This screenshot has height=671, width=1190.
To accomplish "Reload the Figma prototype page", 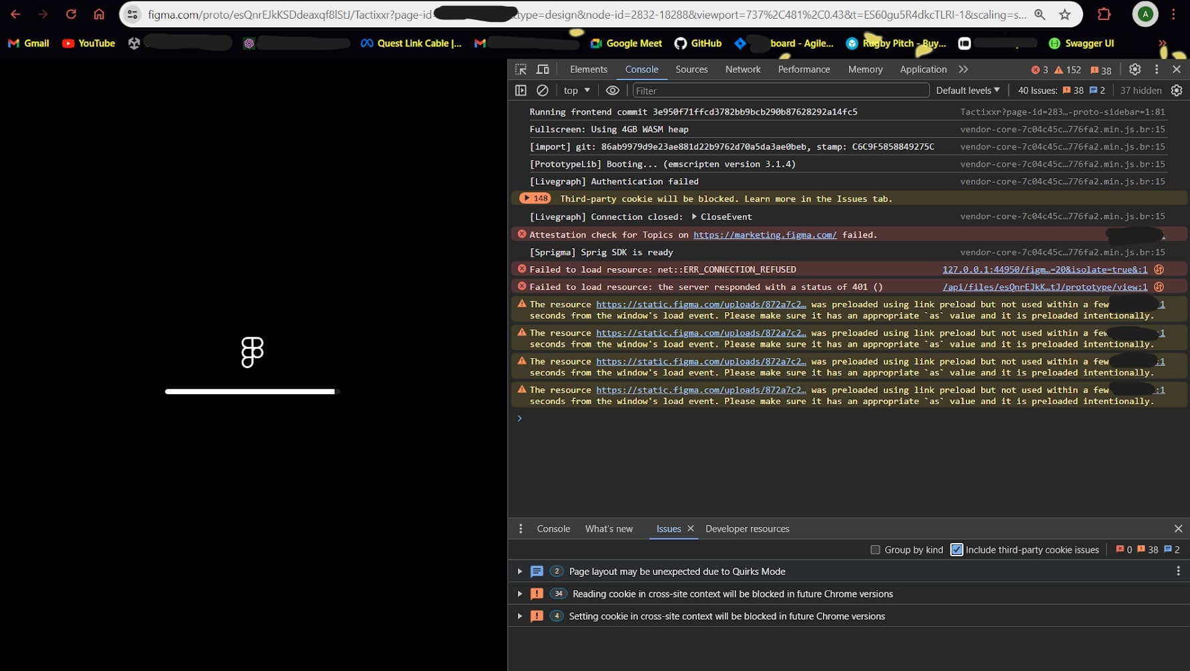I will (x=71, y=14).
